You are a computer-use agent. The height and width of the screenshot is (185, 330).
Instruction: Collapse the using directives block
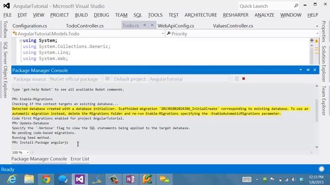point(21,41)
